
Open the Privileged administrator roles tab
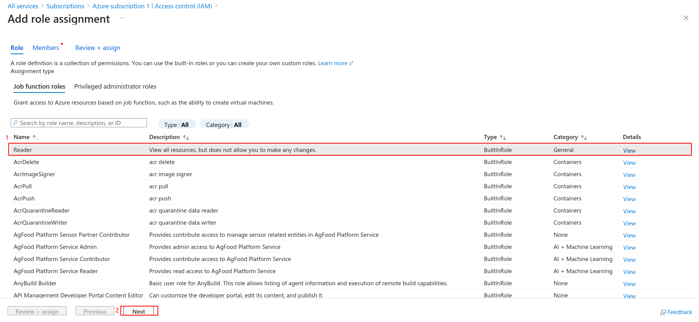coord(115,86)
